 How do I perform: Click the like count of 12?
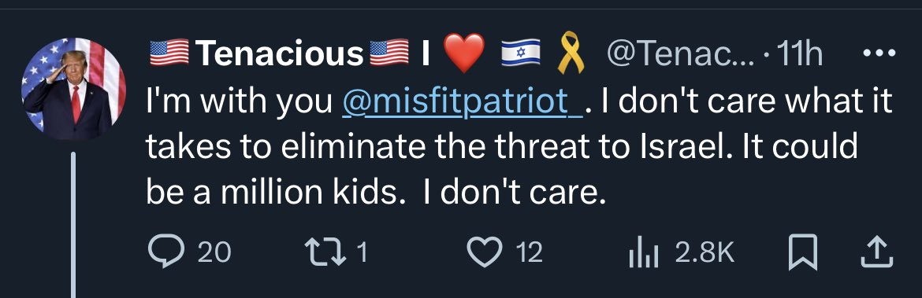[530, 253]
